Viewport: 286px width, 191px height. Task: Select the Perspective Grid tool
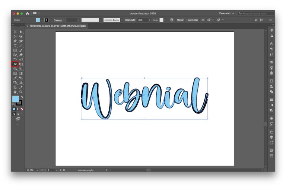tap(21, 69)
